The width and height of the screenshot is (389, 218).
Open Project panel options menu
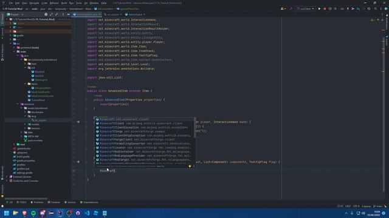click(x=63, y=15)
